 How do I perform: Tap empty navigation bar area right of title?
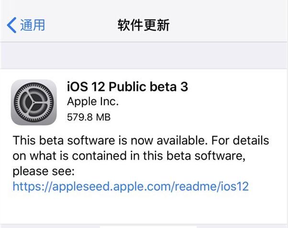230,25
